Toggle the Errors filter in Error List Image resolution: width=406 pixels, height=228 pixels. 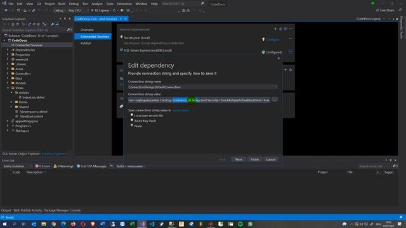[43, 166]
